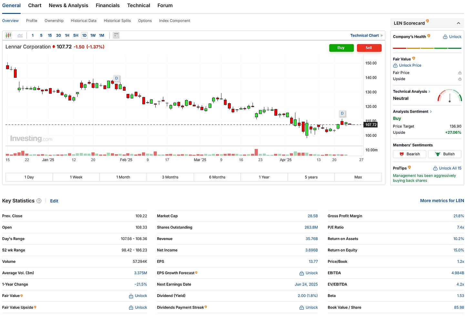The height and width of the screenshot is (318, 470).
Task: Click lock icon in Fair Value Upside row
Action: [131, 308]
